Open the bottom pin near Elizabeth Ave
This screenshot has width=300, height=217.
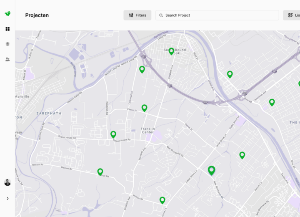pos(162,200)
